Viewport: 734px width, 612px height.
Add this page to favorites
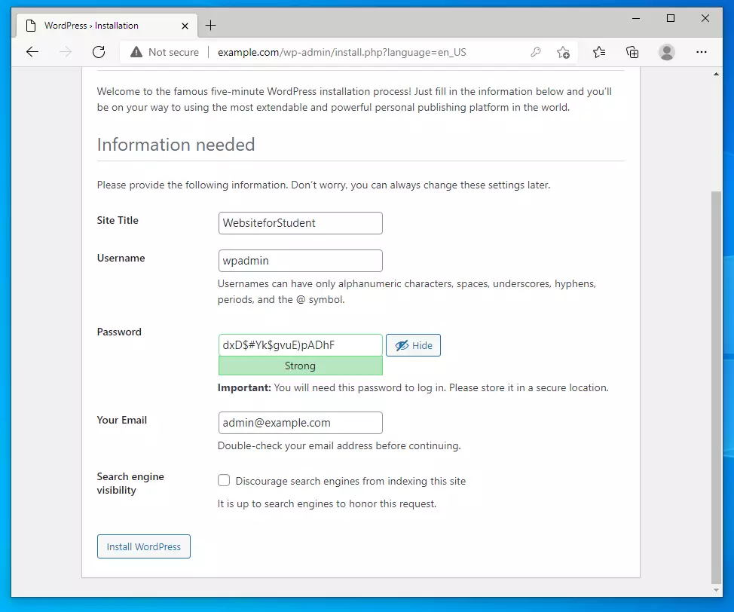click(x=563, y=52)
